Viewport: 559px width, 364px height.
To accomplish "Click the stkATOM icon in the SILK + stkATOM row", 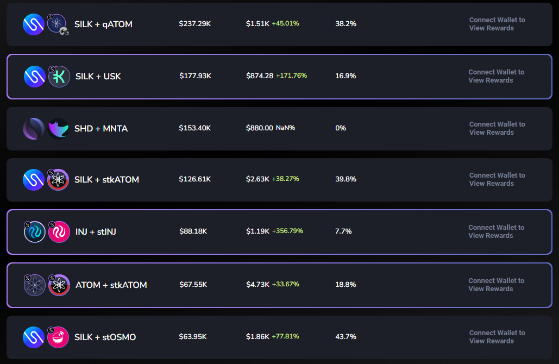I will (x=58, y=180).
